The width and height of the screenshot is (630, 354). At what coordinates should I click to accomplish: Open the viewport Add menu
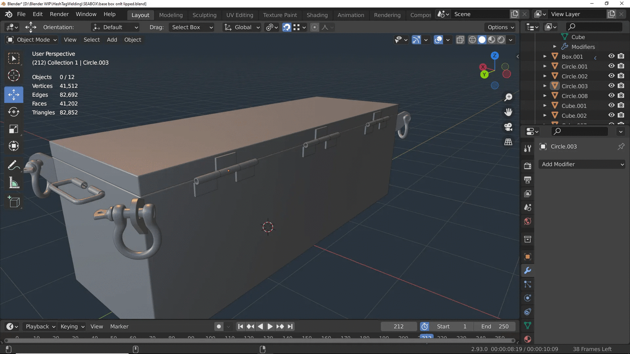coord(112,40)
